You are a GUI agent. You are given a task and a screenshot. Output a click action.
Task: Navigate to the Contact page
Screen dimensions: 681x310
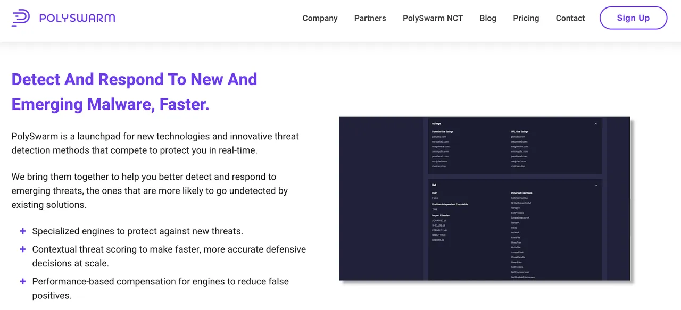coord(570,18)
